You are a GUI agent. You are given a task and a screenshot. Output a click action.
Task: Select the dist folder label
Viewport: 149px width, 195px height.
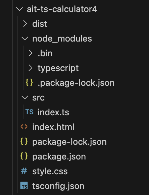click(x=40, y=24)
